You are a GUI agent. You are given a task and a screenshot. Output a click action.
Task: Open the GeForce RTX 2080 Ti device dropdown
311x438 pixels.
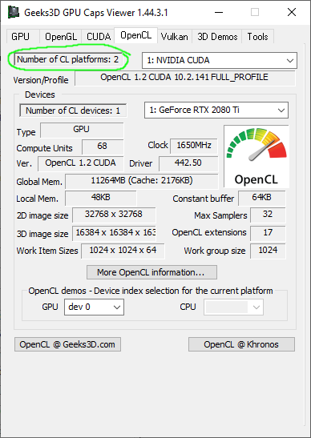tap(216, 110)
